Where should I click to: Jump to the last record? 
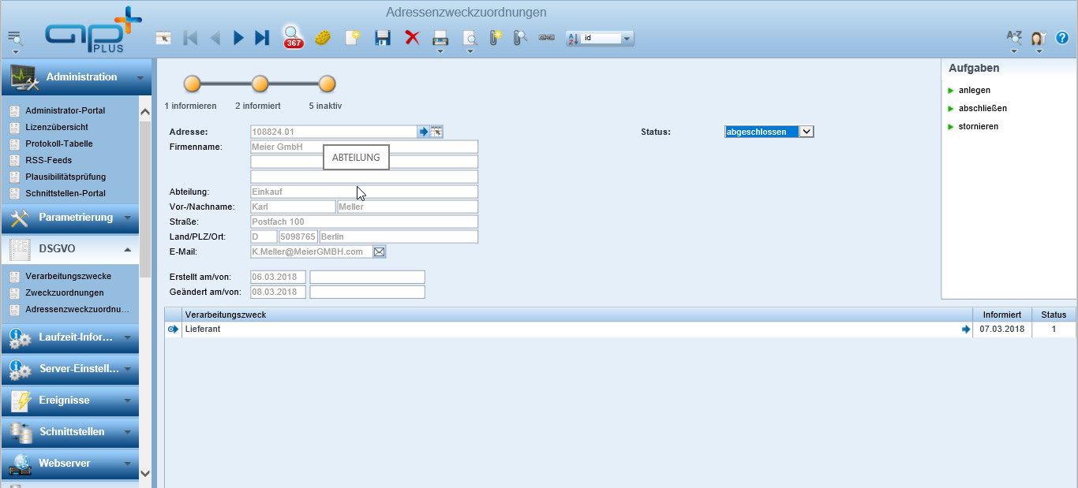[x=262, y=38]
